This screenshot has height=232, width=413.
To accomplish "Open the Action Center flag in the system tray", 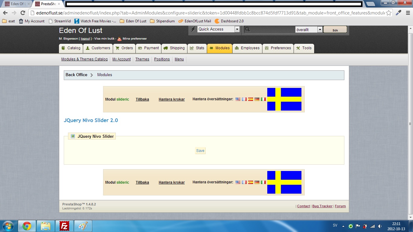I will click(358, 226).
